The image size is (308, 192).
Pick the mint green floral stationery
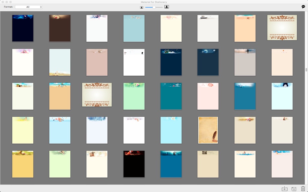tap(134, 96)
